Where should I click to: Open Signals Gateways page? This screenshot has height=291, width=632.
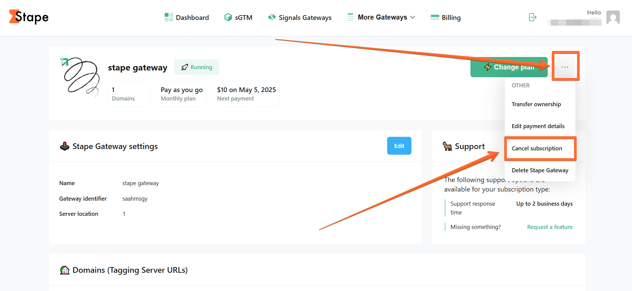(299, 18)
